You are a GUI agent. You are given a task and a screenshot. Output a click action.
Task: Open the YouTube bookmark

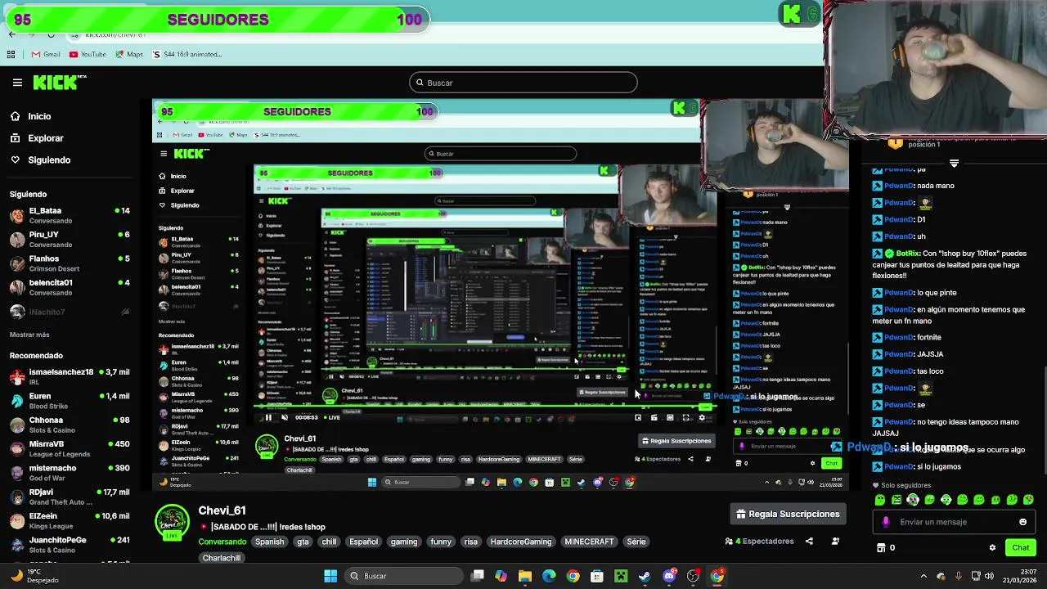coord(88,54)
